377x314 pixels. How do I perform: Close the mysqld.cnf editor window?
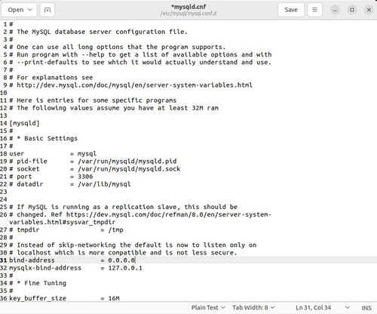click(369, 10)
